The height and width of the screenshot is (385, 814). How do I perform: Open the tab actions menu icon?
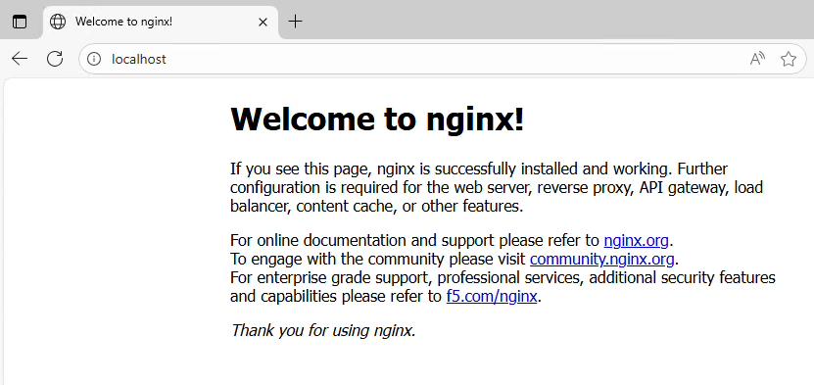20,22
